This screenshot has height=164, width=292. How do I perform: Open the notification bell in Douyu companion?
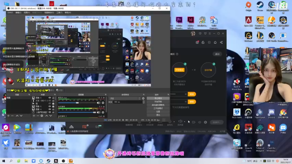(215, 42)
